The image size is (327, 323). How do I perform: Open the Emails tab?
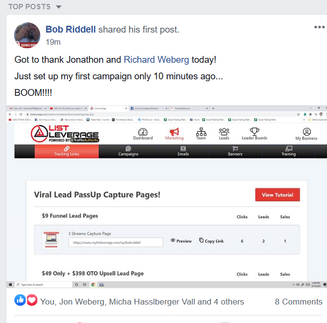pos(183,151)
